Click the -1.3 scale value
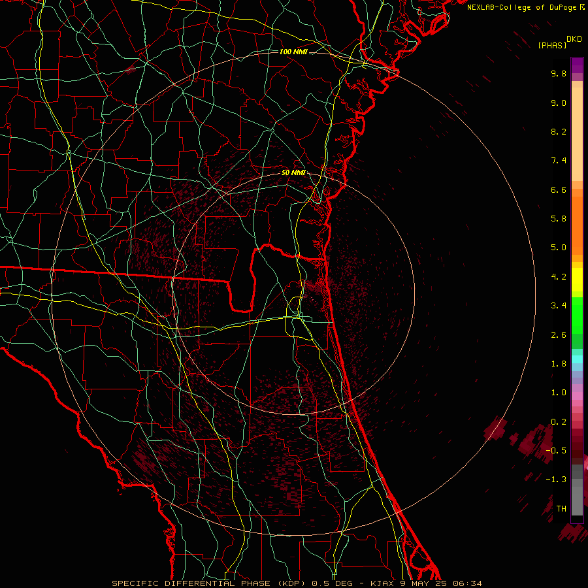588x588 pixels. [556, 480]
